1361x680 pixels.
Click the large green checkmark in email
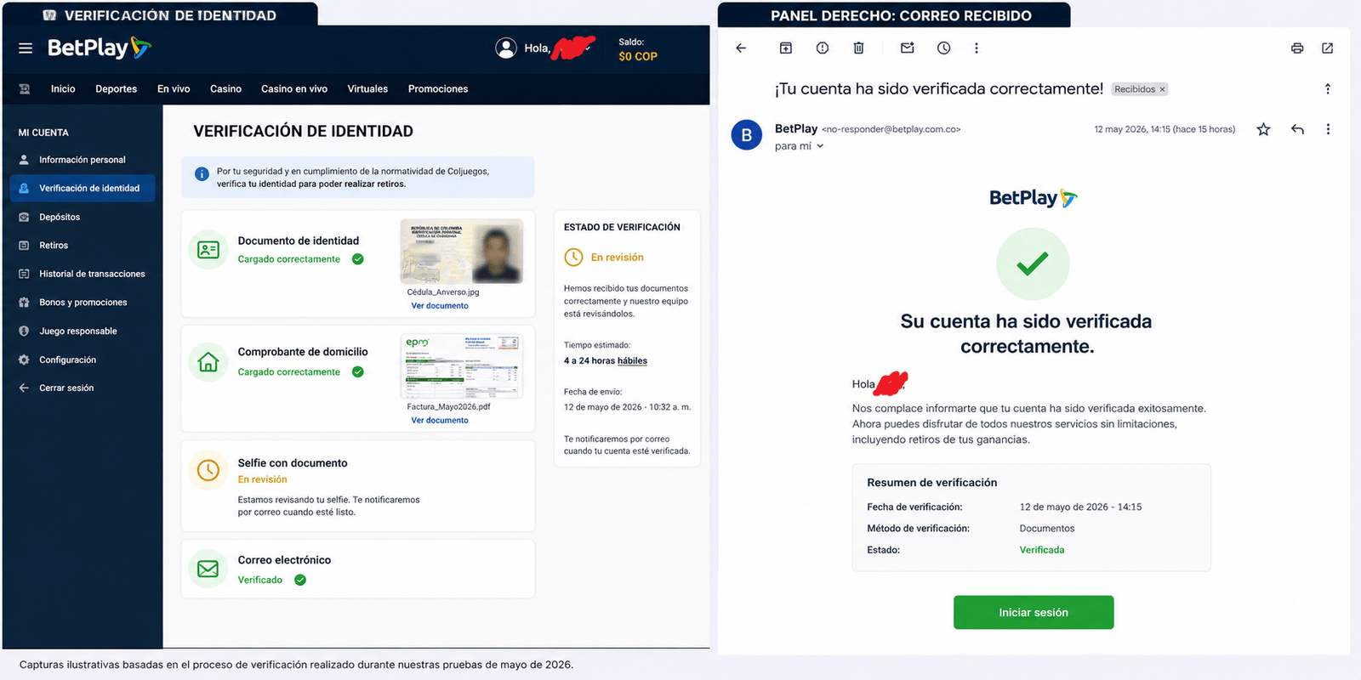tap(1033, 264)
